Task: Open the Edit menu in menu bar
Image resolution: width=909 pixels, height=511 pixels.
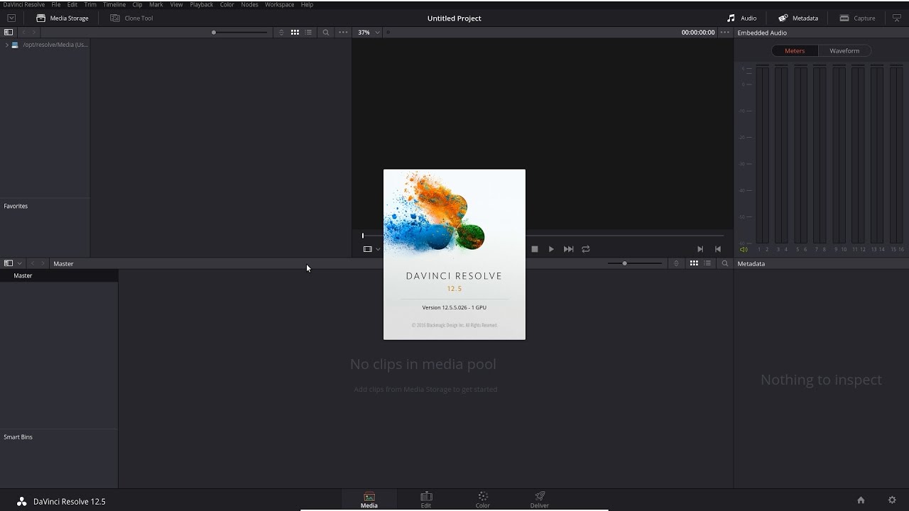Action: point(72,4)
